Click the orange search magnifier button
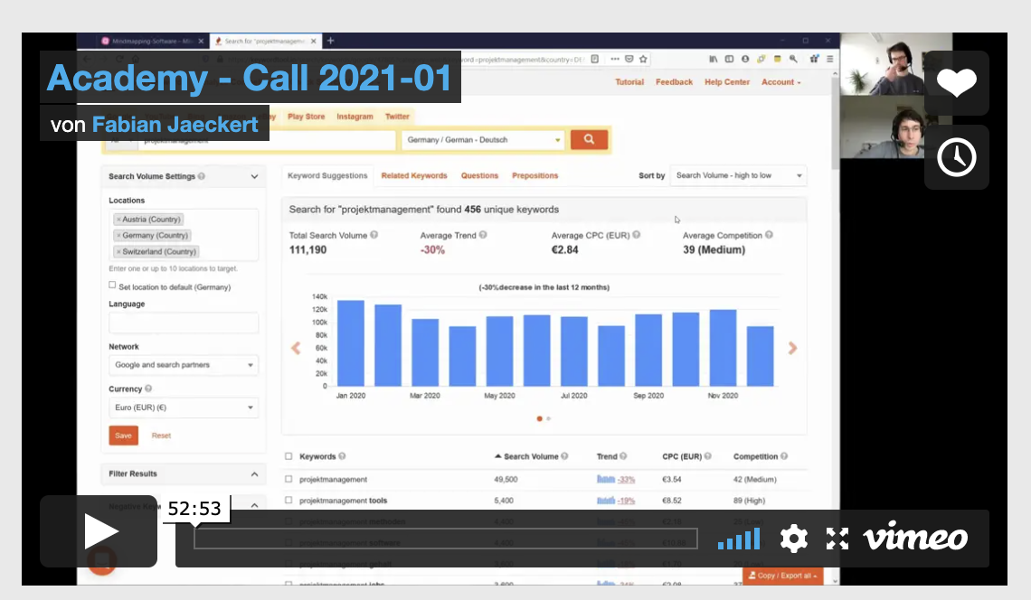Image resolution: width=1031 pixels, height=600 pixels. coord(589,139)
